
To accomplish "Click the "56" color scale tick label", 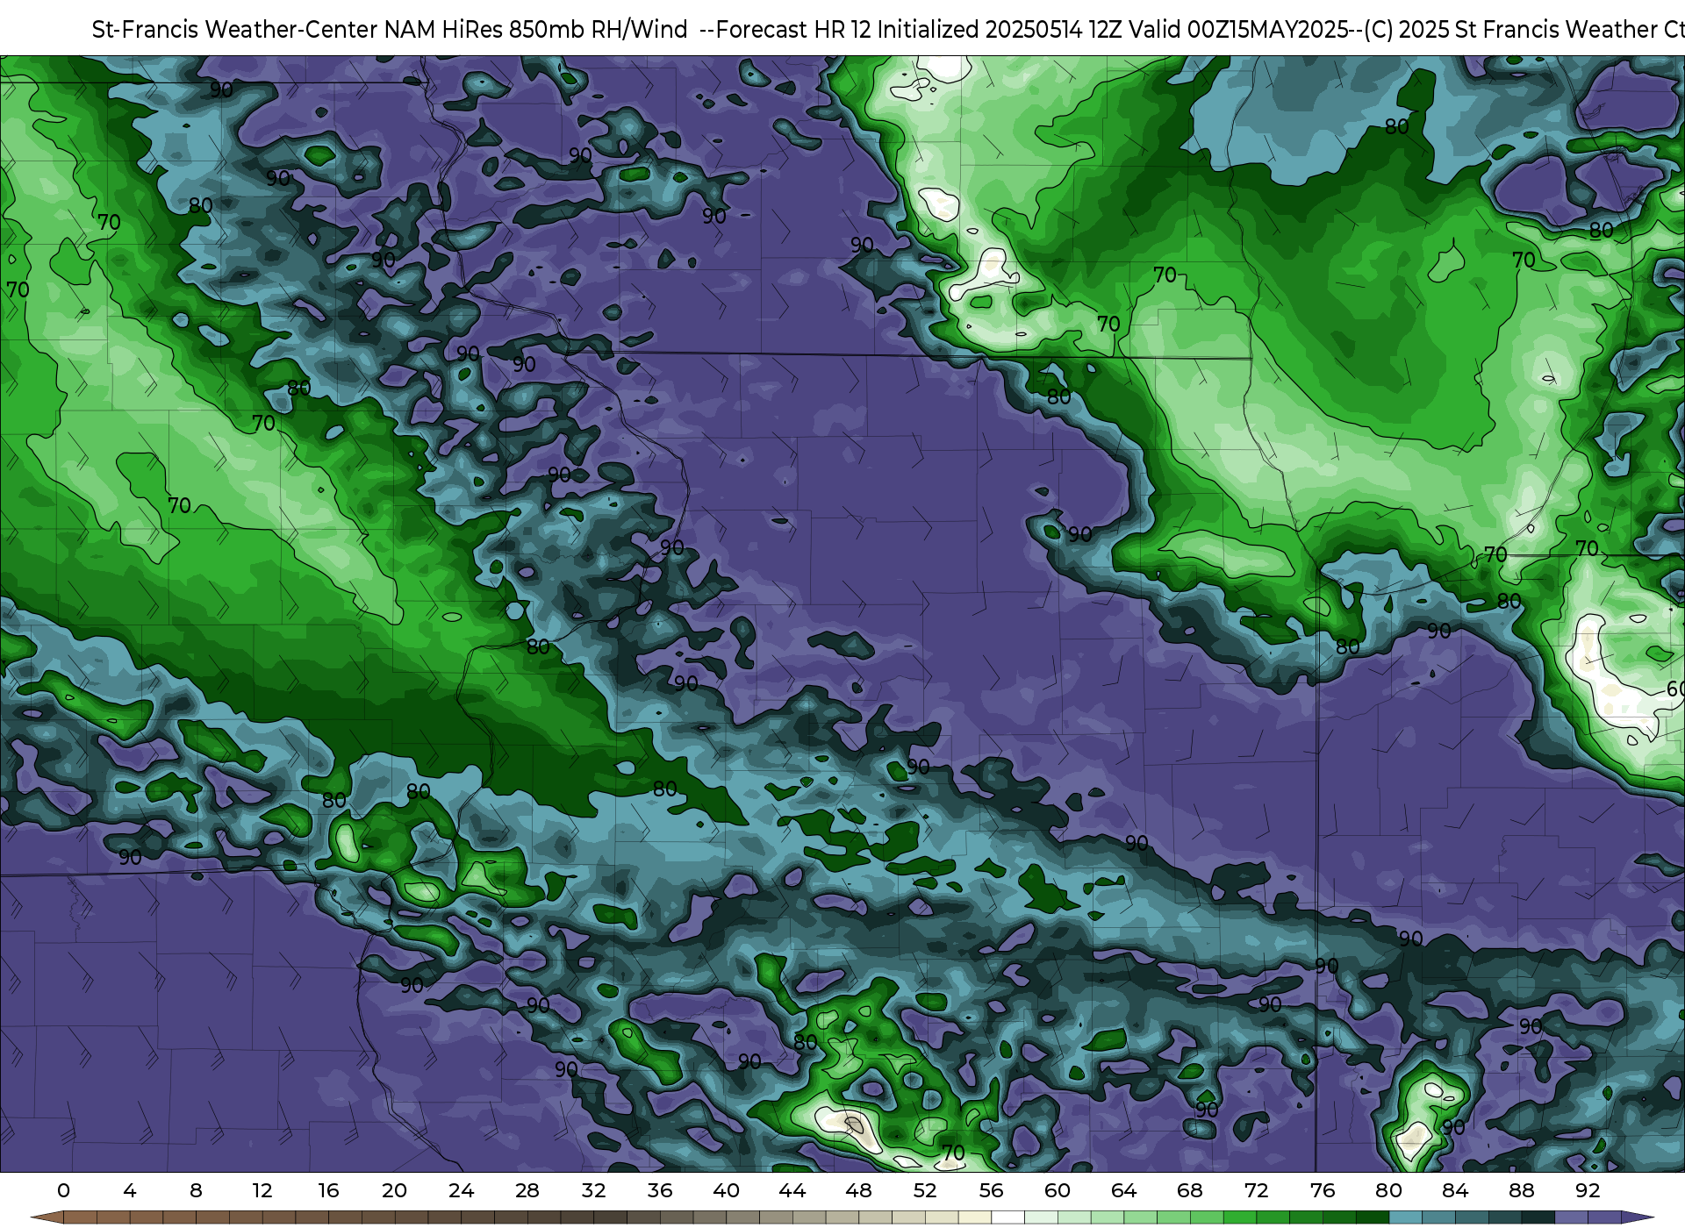I will (x=992, y=1190).
